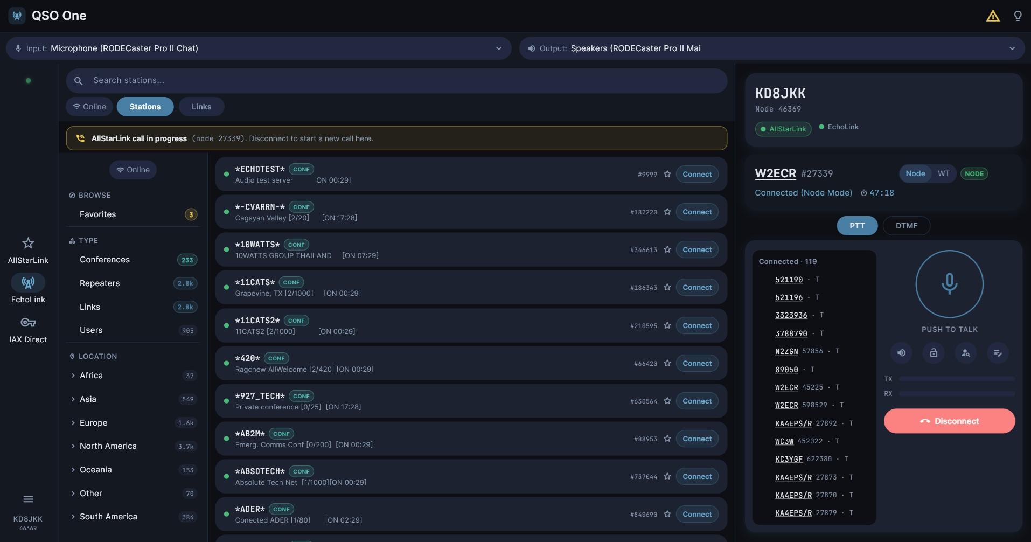Favorite the *927_TECH* conference

[x=667, y=401]
